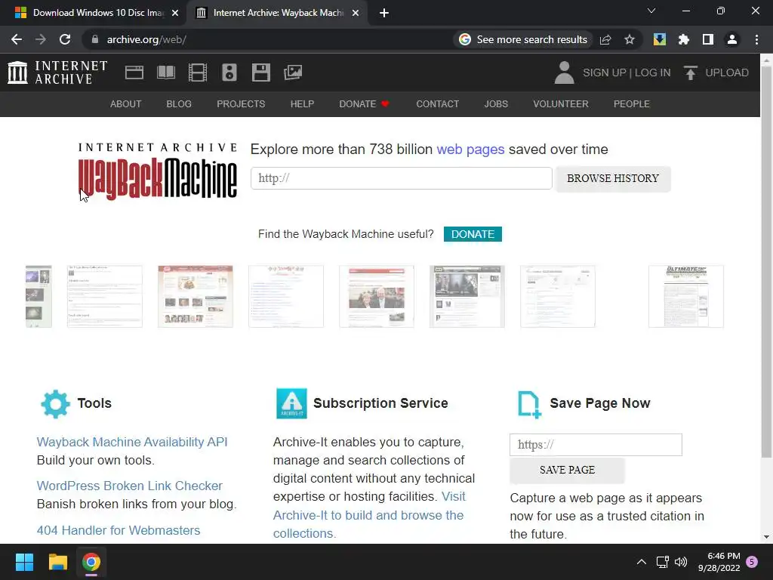Click See more search results chip
Viewport: 773px width, 580px height.
click(523, 39)
